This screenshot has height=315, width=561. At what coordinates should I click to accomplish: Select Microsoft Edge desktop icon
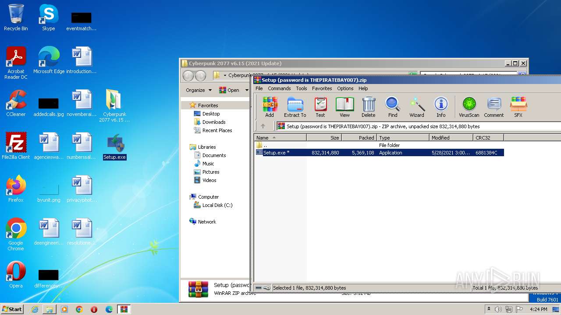coord(49,60)
